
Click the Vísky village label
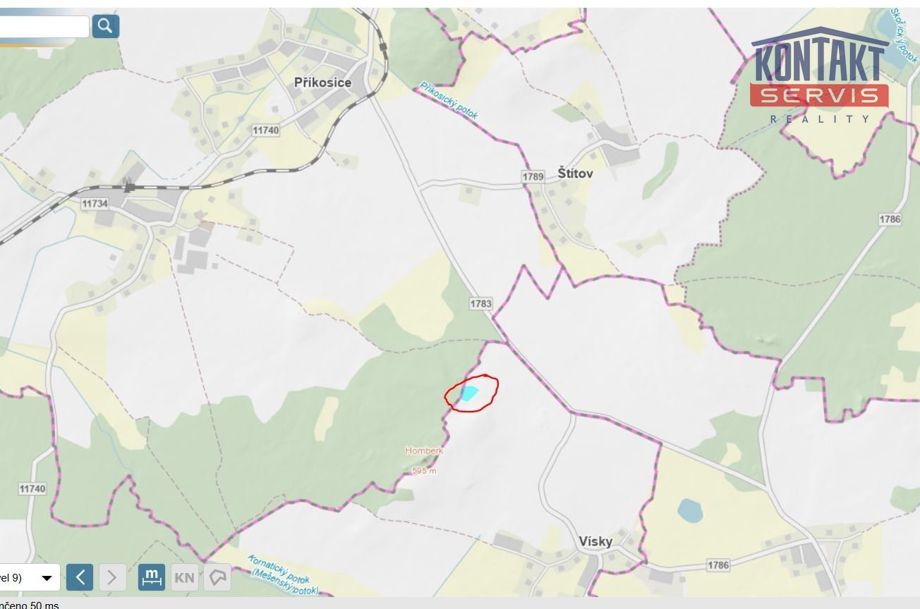coord(595,541)
